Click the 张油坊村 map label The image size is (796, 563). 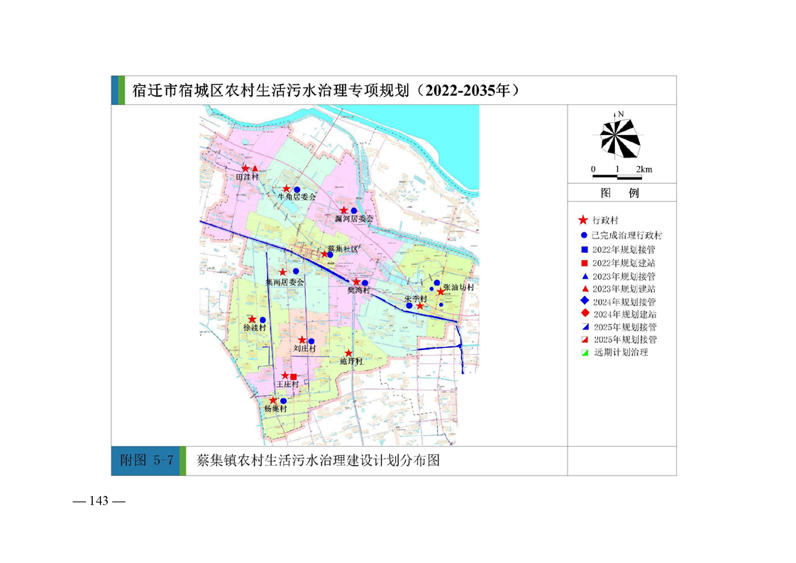(458, 288)
